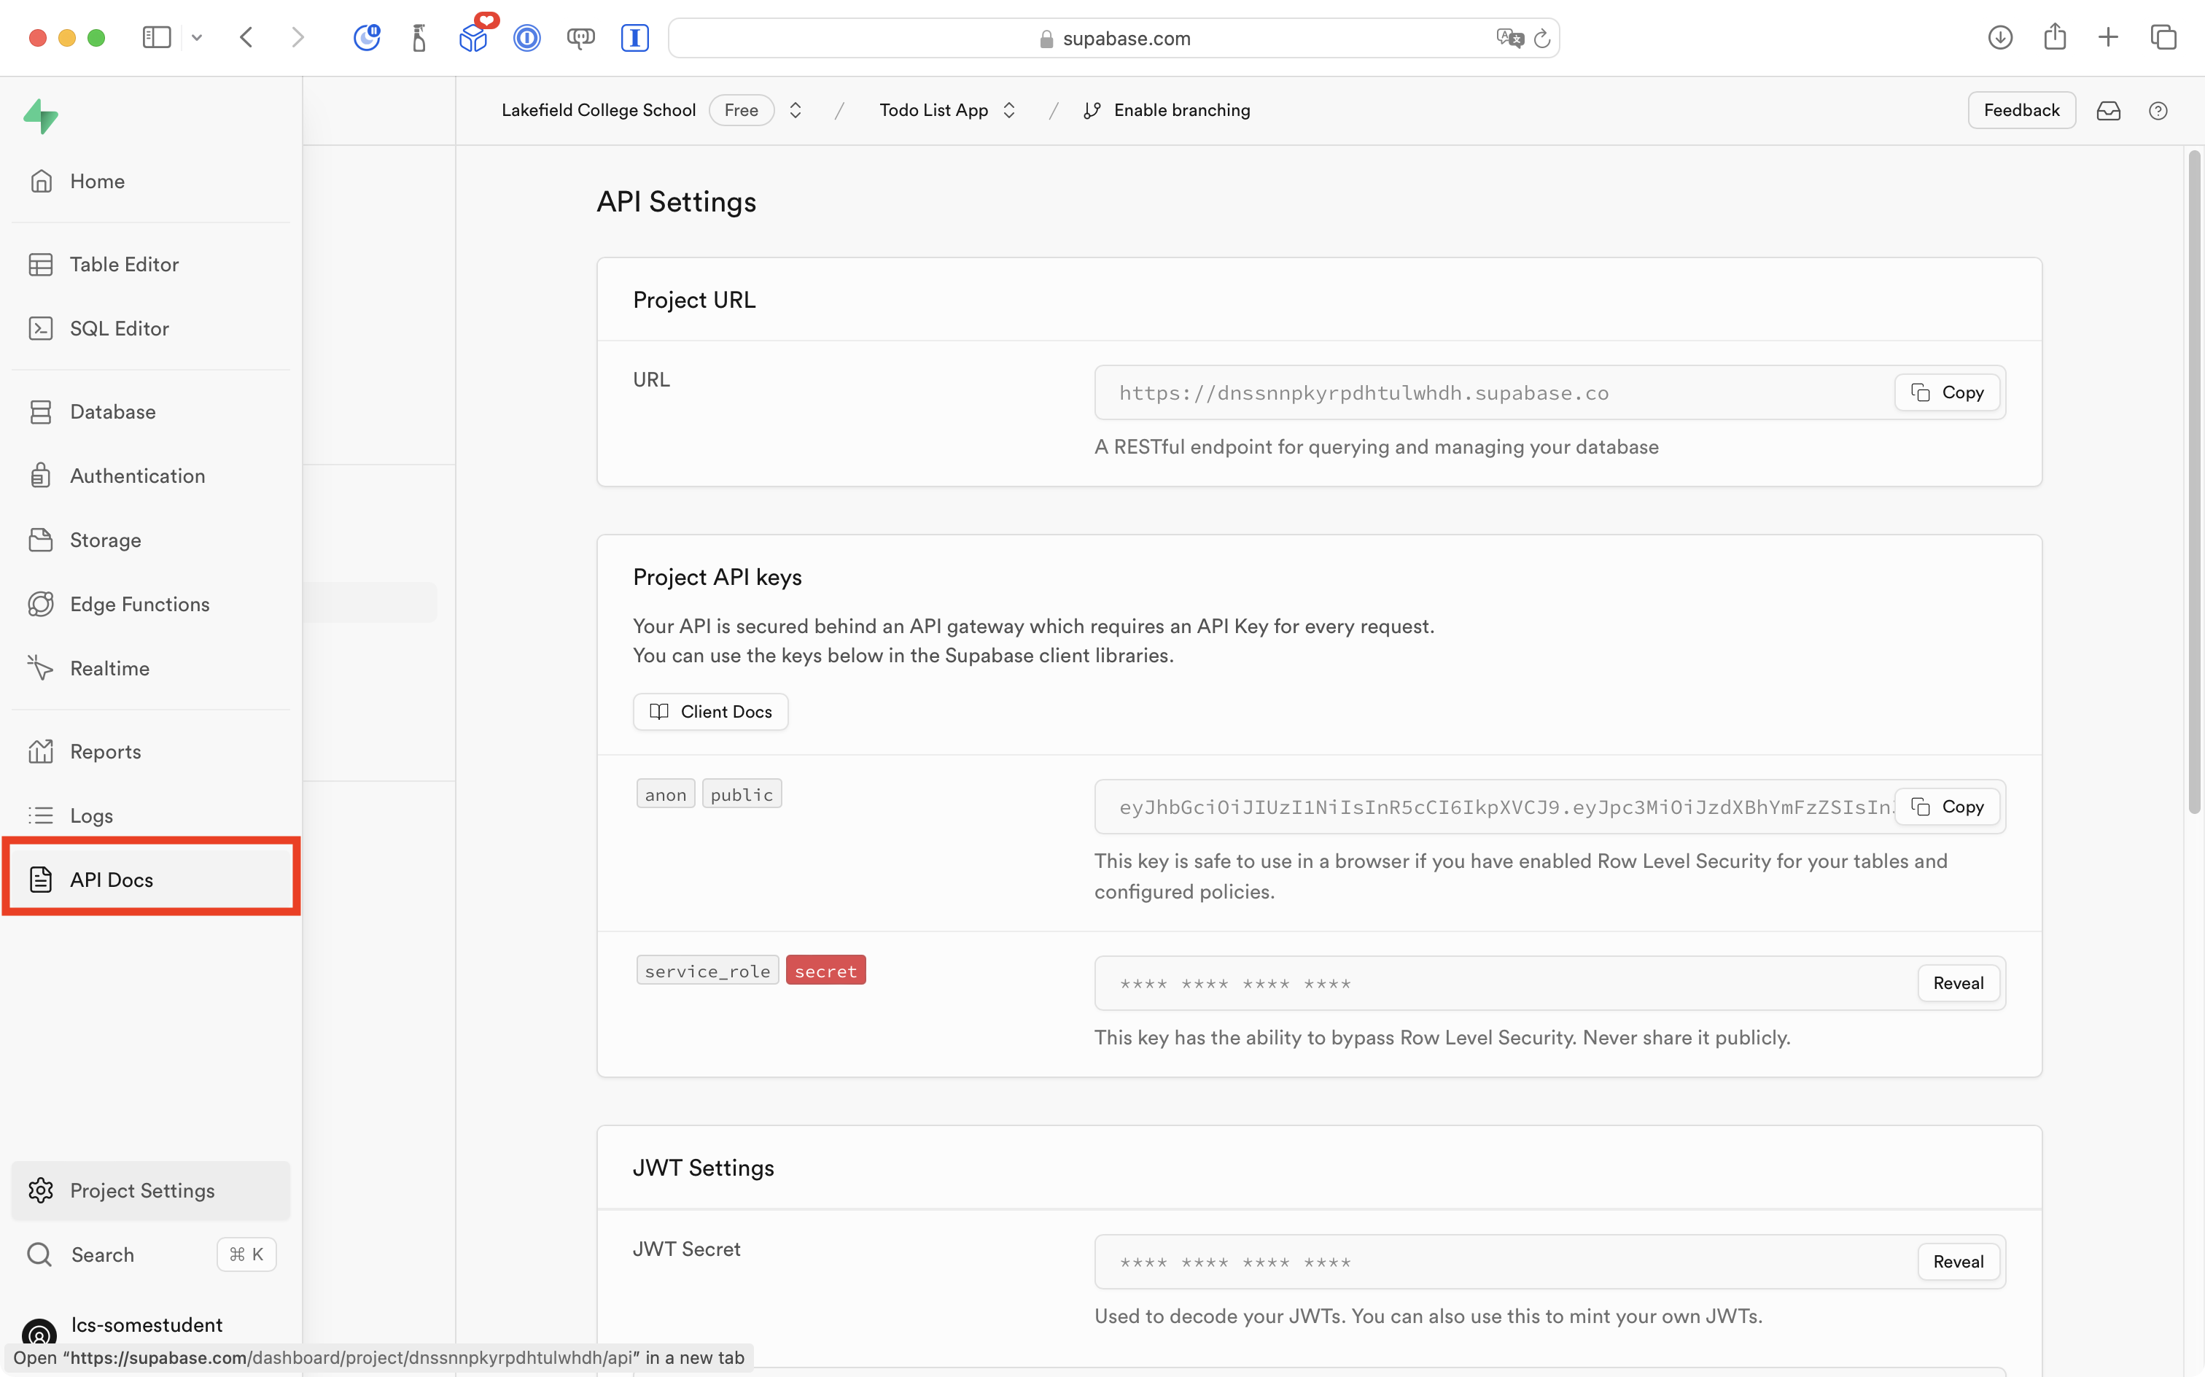Select Project Settings in the sidebar
Image resolution: width=2205 pixels, height=1377 pixels.
[142, 1190]
